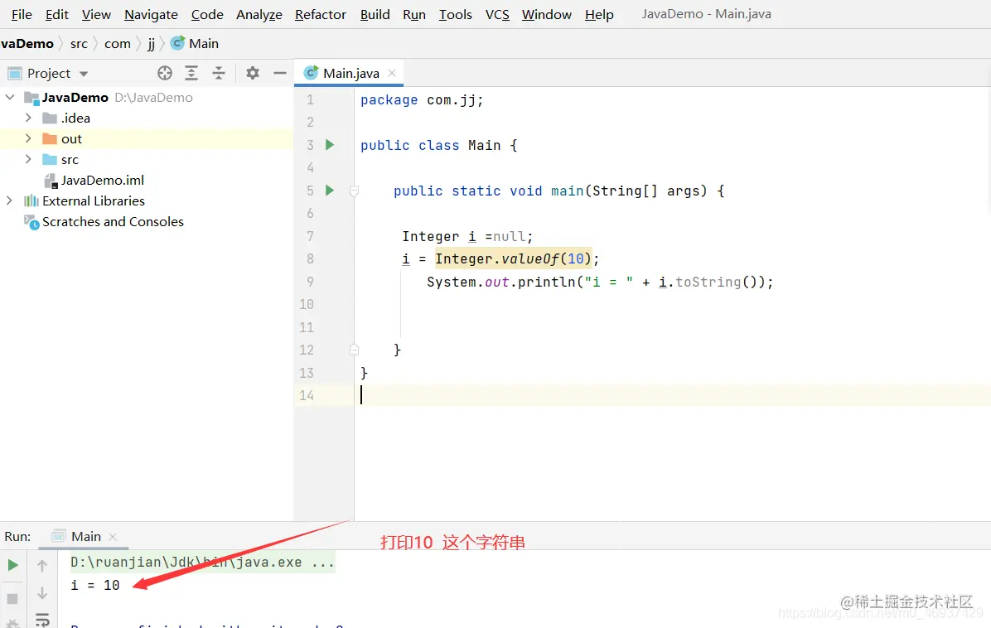This screenshot has width=991, height=628.
Task: Open the Run menu
Action: pos(414,15)
